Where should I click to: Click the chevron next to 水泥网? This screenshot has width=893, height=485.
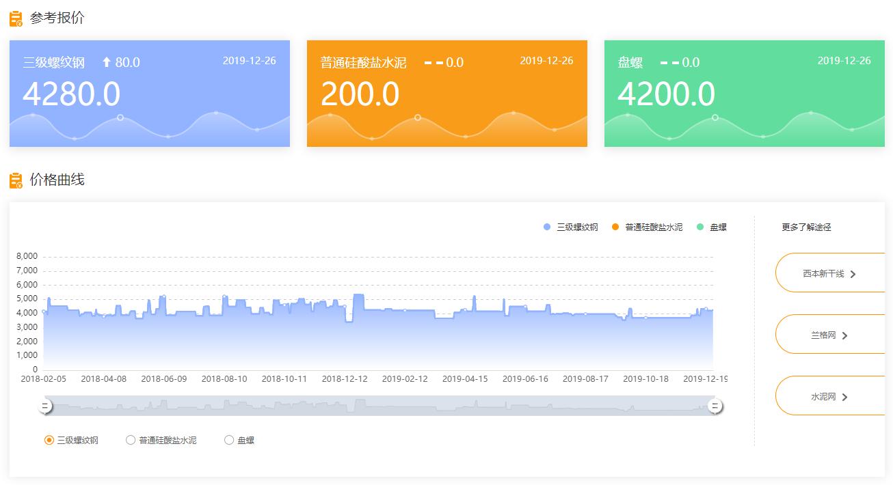(x=844, y=397)
